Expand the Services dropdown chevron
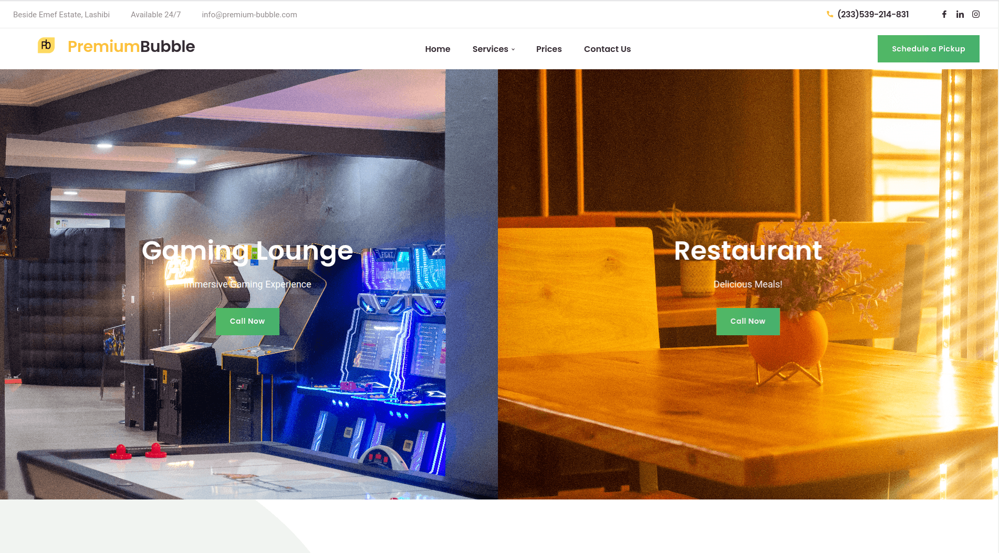This screenshot has height=553, width=999. click(513, 49)
